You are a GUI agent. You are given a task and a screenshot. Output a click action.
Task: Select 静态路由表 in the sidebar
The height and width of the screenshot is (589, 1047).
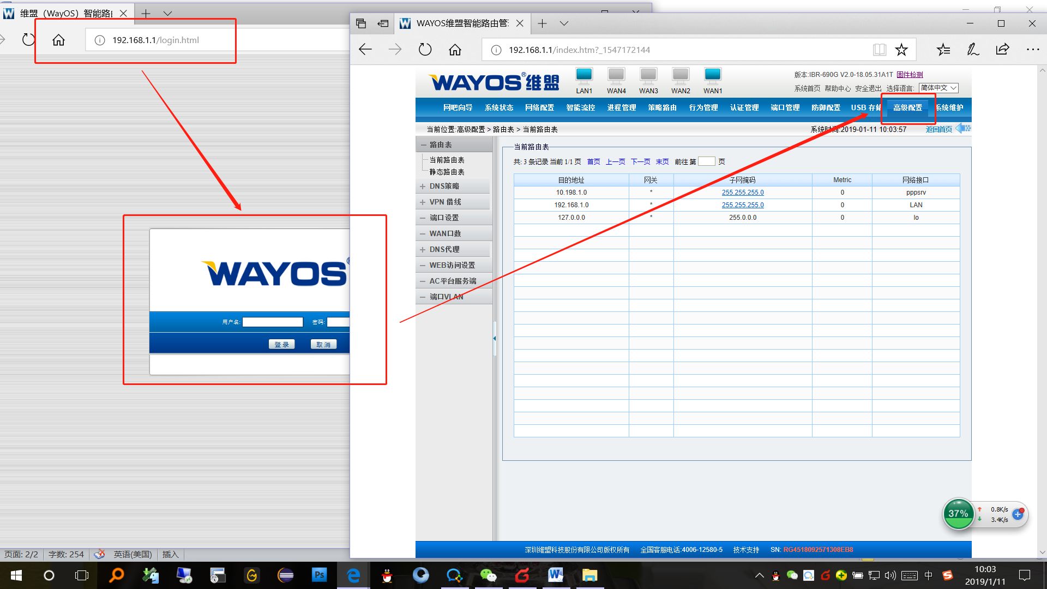(x=447, y=172)
